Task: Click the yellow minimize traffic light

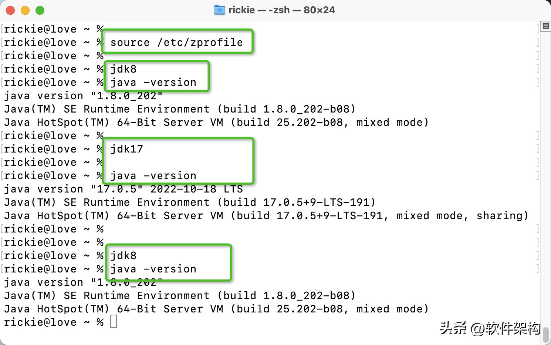Action: (25, 10)
